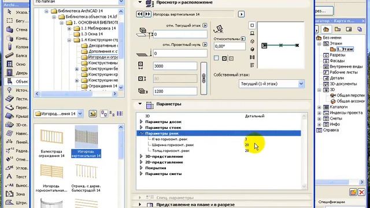Collapse the Просмотр и расположение panel

(x=140, y=2)
